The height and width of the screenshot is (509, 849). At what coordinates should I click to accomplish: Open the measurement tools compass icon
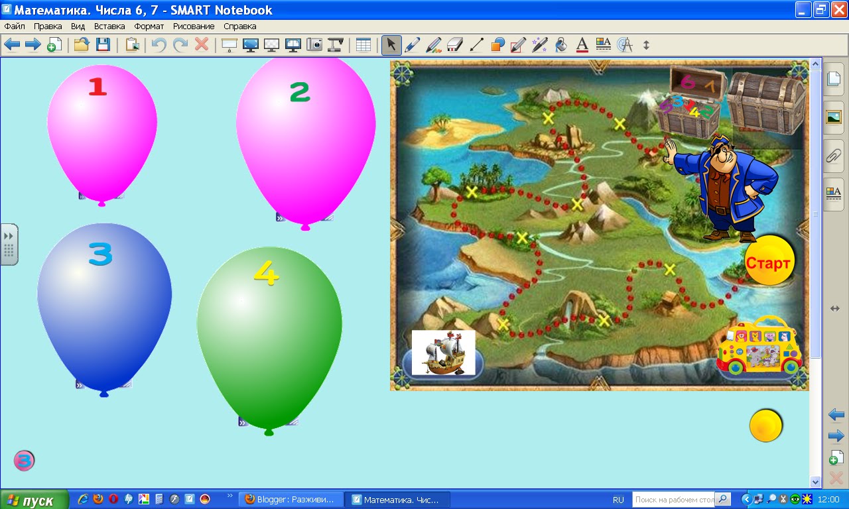click(624, 44)
